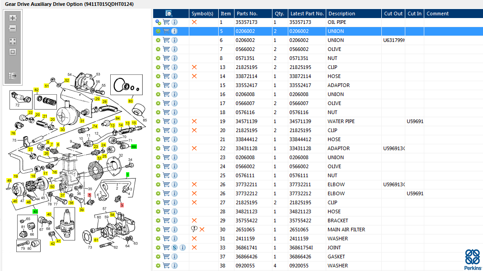The image size is (483, 271).
Task: Click cut out value U631799H
Action: (x=394, y=40)
